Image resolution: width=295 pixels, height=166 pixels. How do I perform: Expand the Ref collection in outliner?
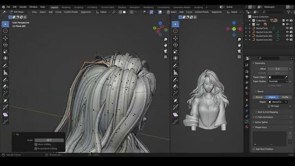(250, 24)
